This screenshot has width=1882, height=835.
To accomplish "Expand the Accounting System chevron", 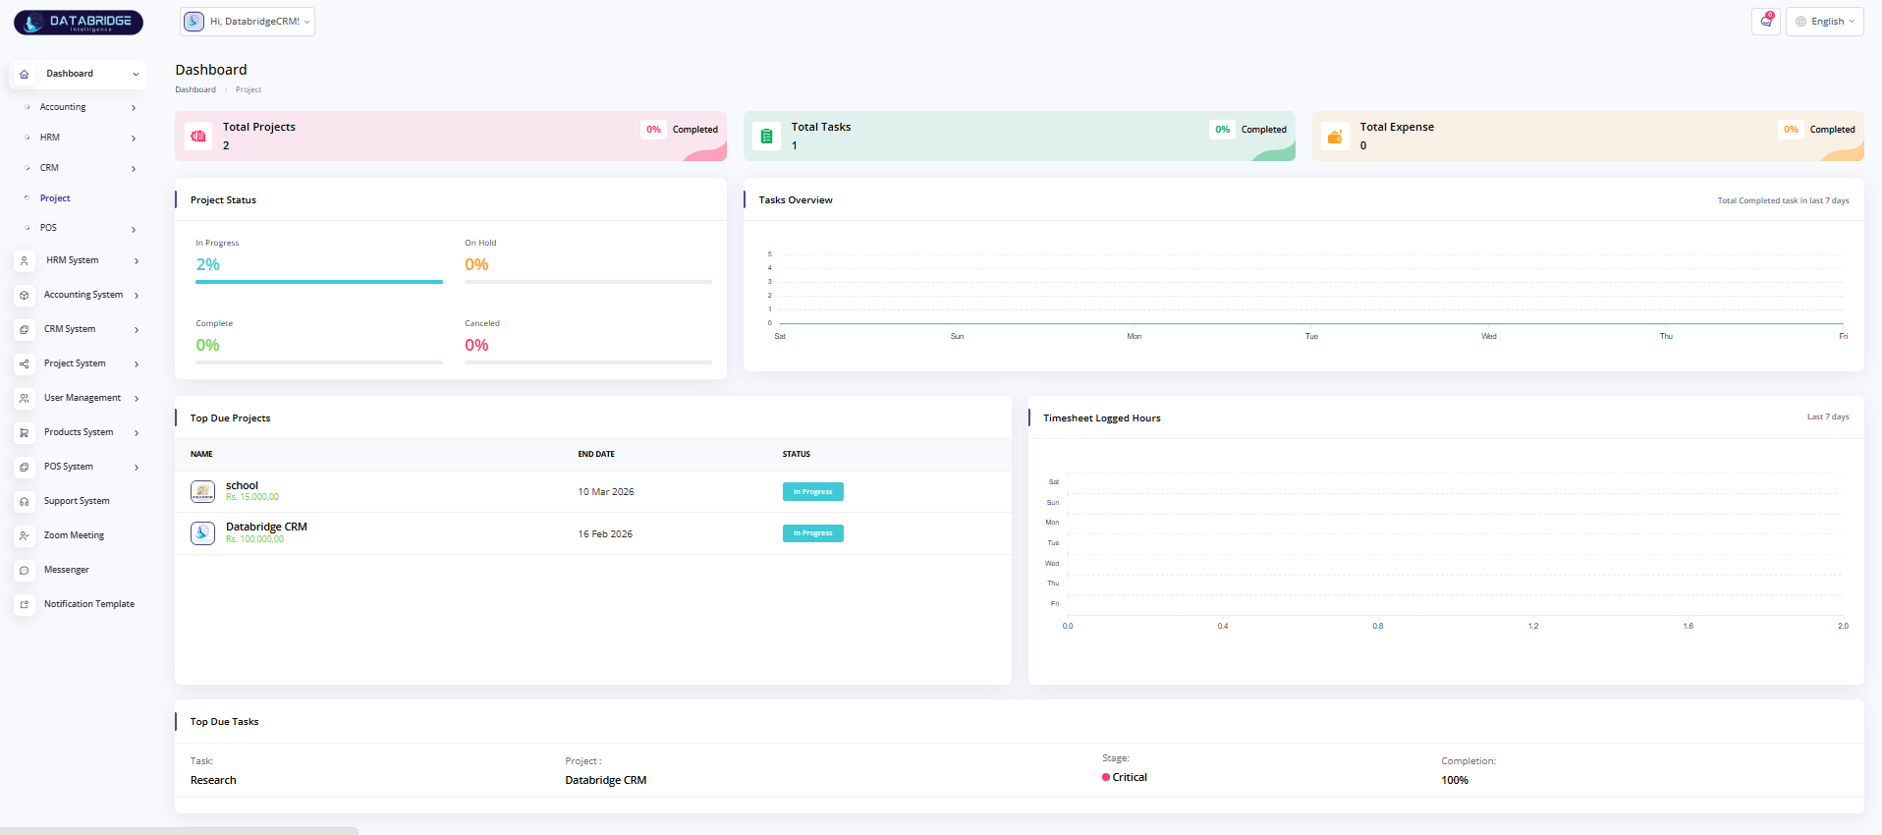I will coord(137,296).
